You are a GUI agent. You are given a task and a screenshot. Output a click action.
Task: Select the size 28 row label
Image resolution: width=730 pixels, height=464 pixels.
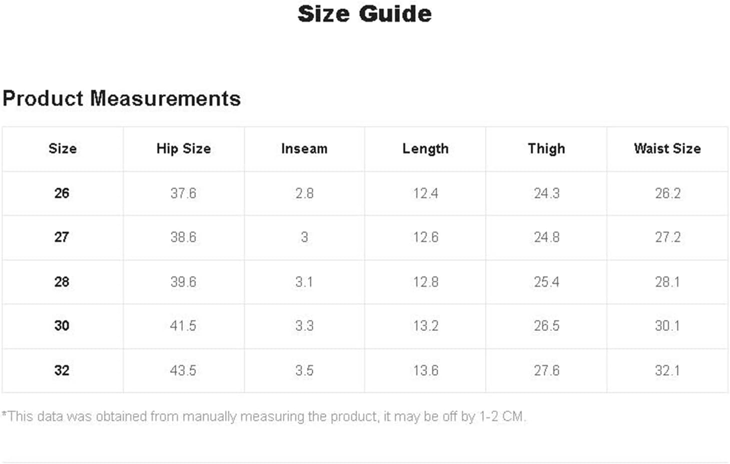(x=62, y=281)
